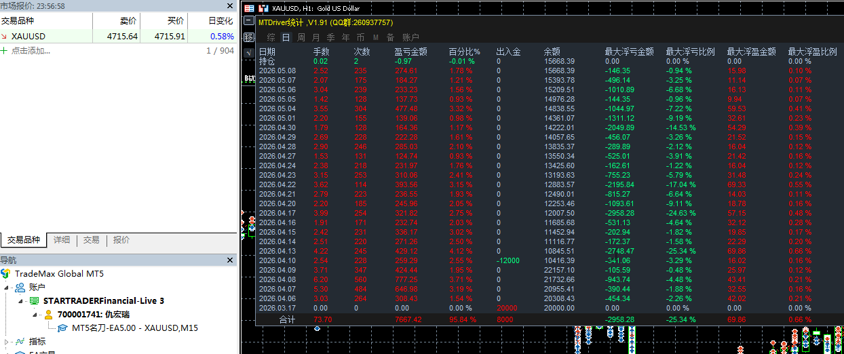Collapse the 700001741 account node
The image size is (844, 354).
(x=35, y=315)
